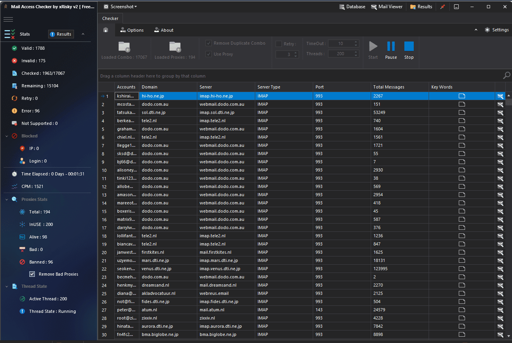This screenshot has height=343, width=512.
Task: Click the Mail Viewer button in the title bar
Action: [386, 7]
